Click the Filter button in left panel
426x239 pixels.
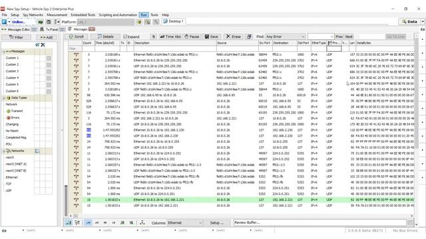tap(16, 37)
